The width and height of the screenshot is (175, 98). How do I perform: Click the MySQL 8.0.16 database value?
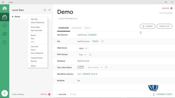[83, 61]
